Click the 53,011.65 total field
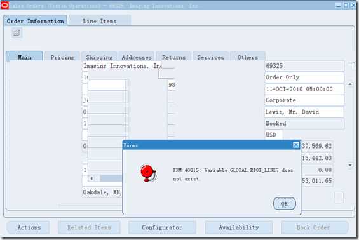This screenshot has width=359, height=240. tap(316, 181)
